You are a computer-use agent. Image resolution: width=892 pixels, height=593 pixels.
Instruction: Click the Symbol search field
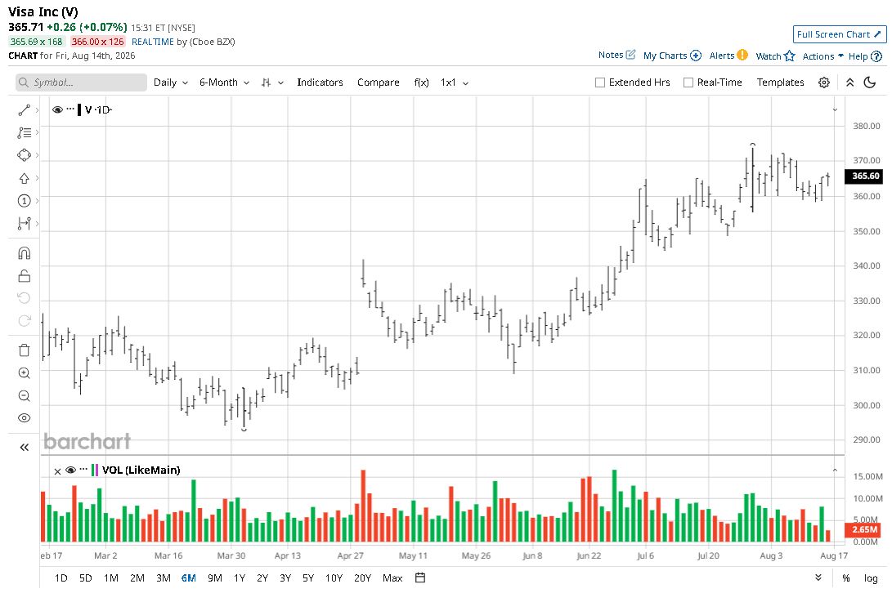(x=81, y=82)
